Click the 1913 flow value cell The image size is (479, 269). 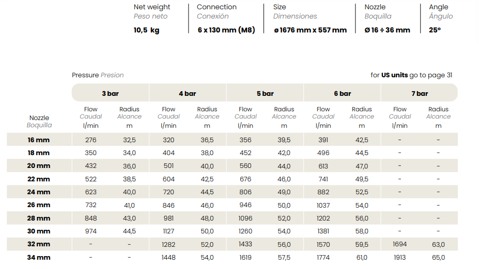click(x=399, y=257)
